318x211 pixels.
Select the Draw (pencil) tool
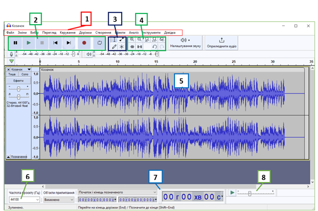(114, 47)
